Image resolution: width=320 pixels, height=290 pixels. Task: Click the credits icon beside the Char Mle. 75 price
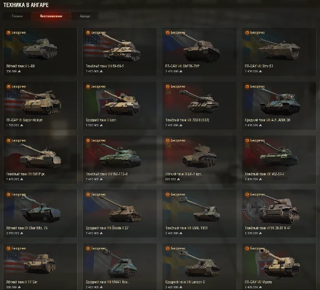(x=22, y=233)
